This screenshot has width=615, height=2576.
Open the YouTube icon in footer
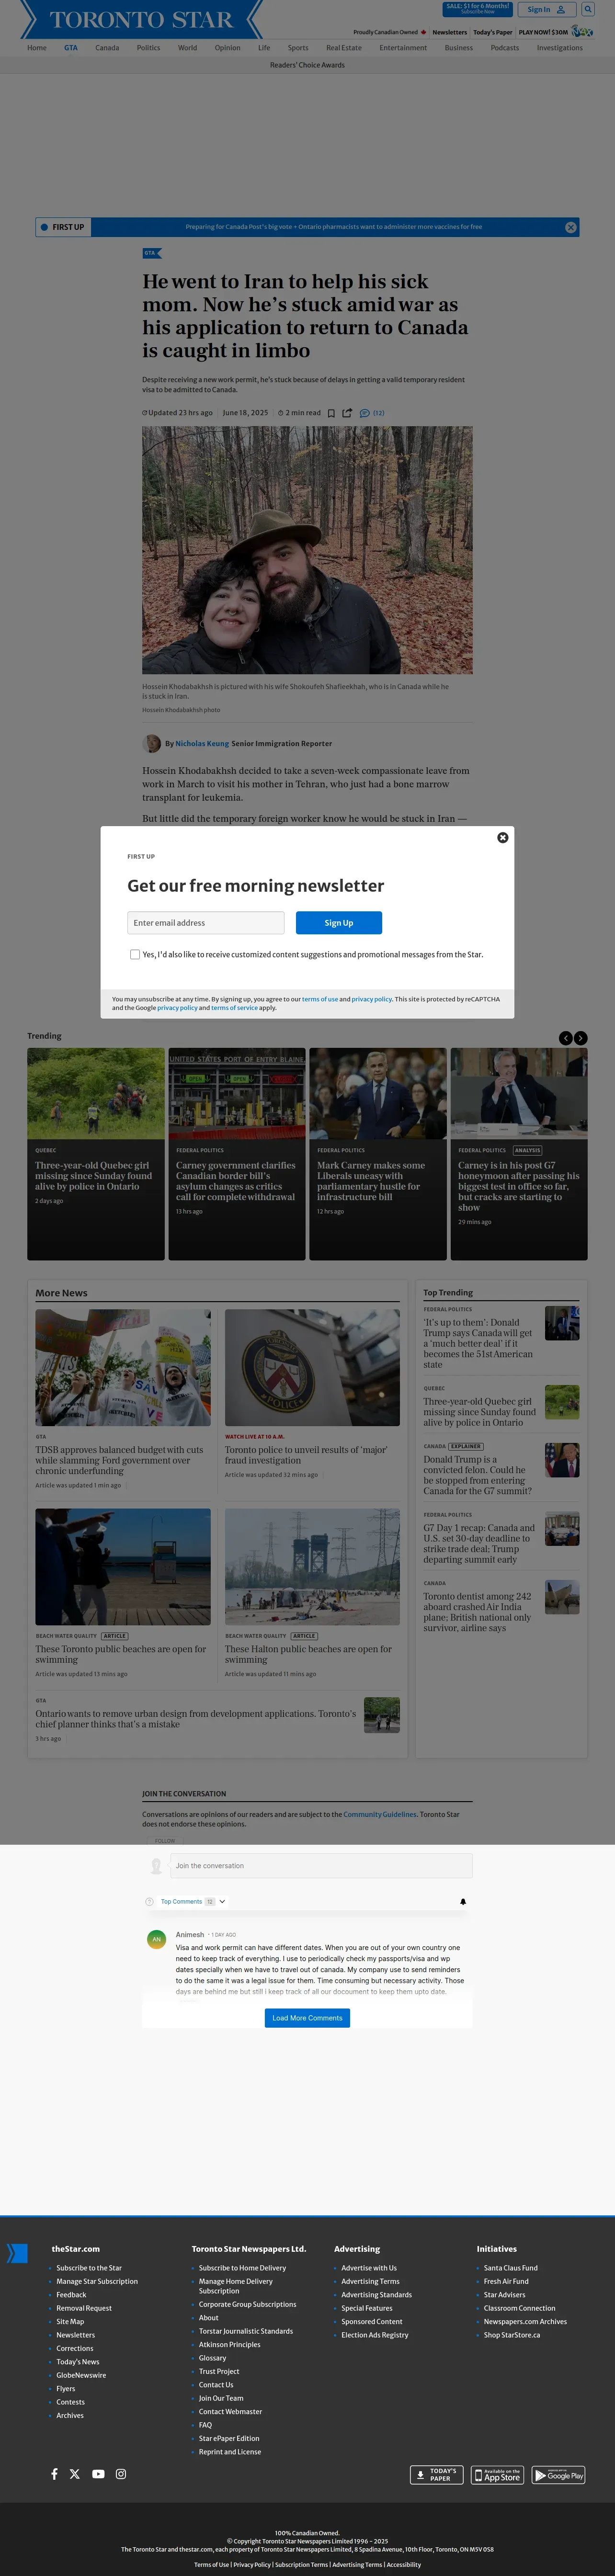pyautogui.click(x=98, y=2474)
